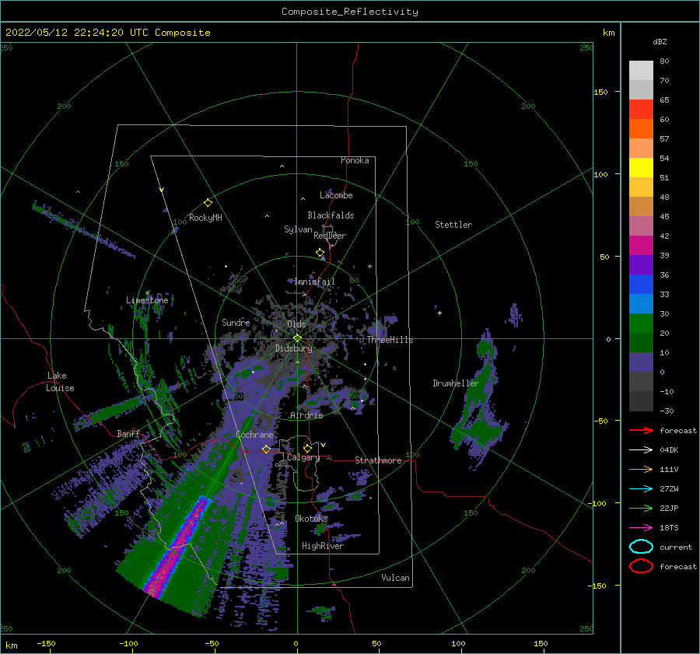Click the Banff town label
Viewport: 700px width, 654px height.
click(x=128, y=433)
